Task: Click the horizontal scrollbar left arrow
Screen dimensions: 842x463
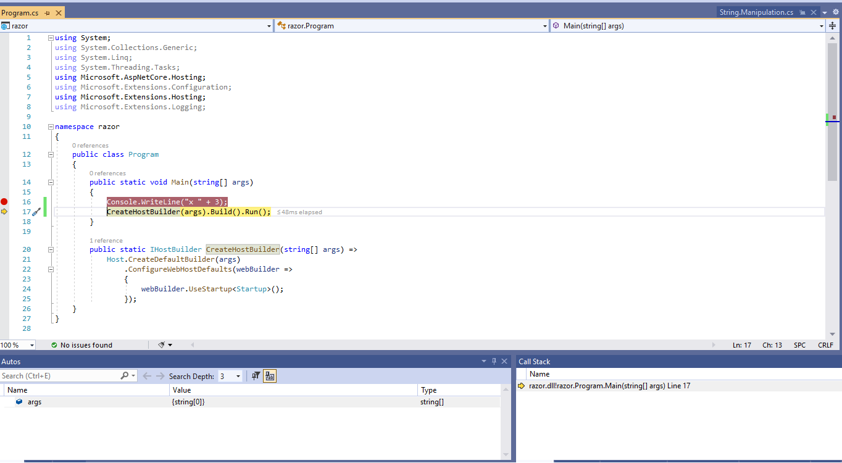Action: point(192,345)
